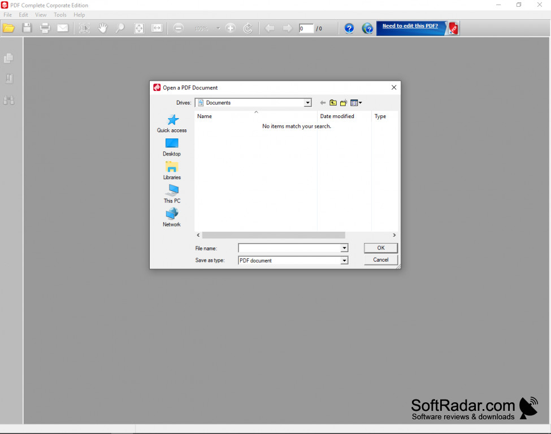Activate the Search magnifier tool
Image resolution: width=551 pixels, height=434 pixels.
click(120, 28)
